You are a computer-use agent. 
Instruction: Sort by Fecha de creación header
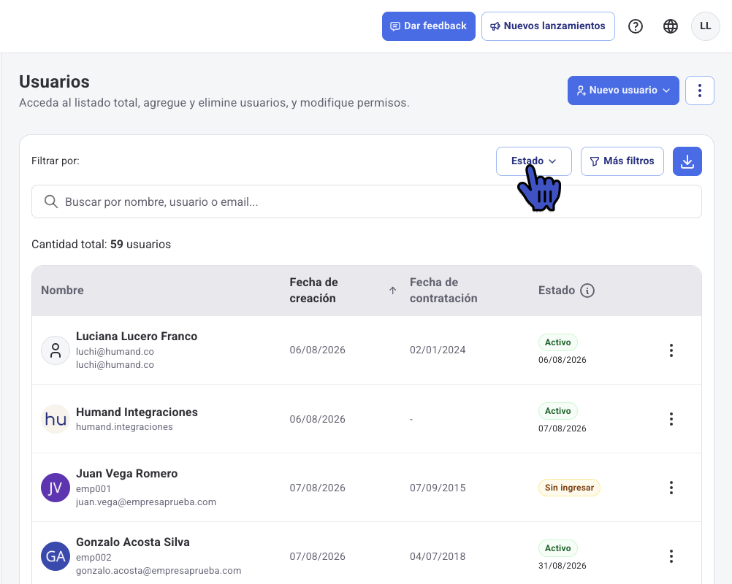[x=313, y=290]
